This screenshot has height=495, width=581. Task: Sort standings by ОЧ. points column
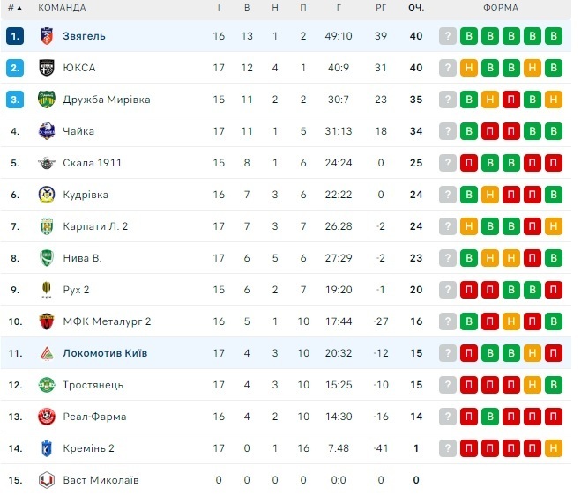click(416, 8)
